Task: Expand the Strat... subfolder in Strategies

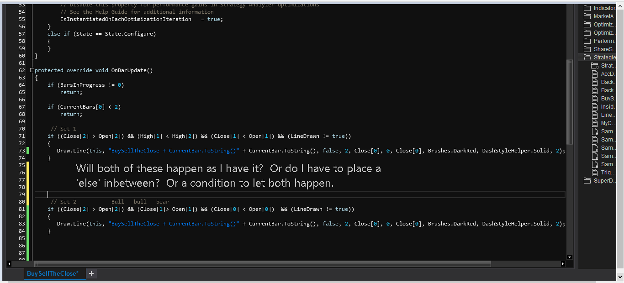Action: click(595, 66)
